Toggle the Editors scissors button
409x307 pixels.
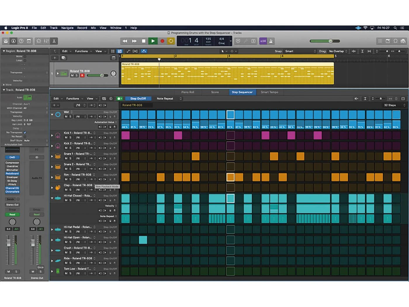coord(54,41)
